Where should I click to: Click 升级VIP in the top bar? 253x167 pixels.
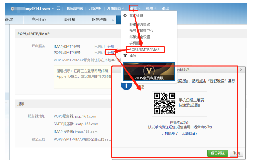click(95, 8)
